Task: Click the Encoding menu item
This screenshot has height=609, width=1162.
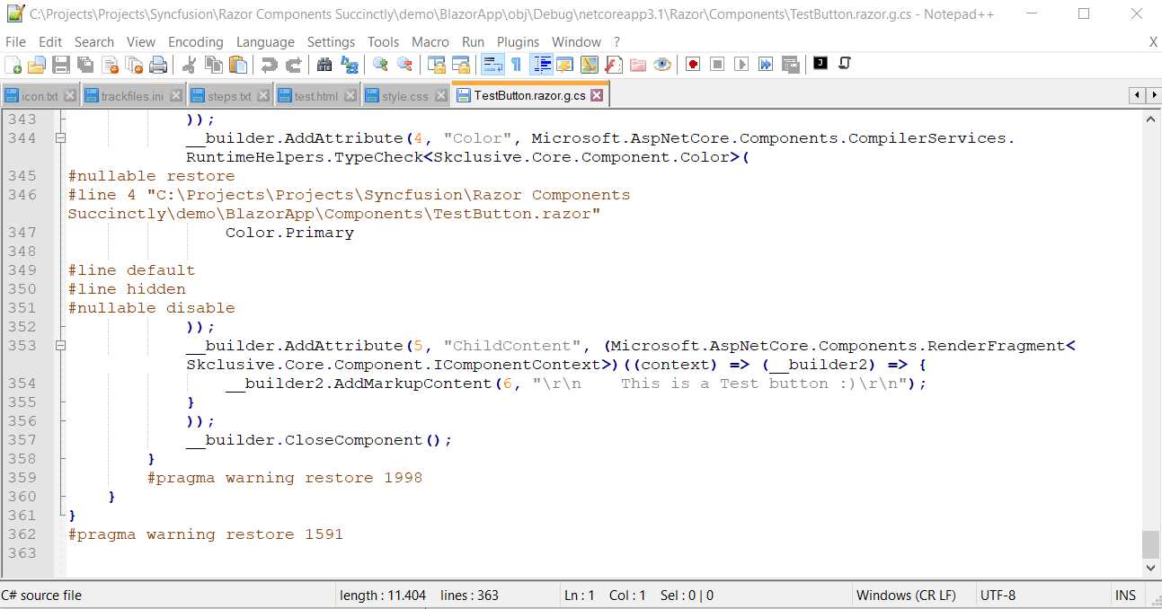Action: click(x=196, y=41)
